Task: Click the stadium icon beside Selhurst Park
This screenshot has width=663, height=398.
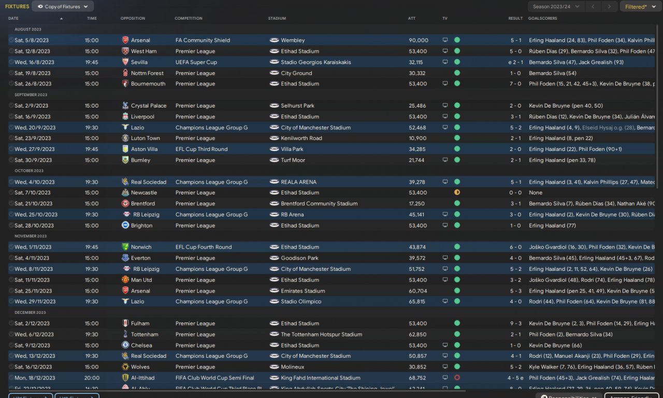Action: [x=275, y=105]
